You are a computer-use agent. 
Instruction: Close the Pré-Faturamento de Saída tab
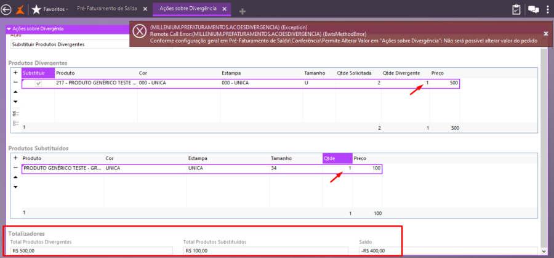pyautogui.click(x=145, y=9)
